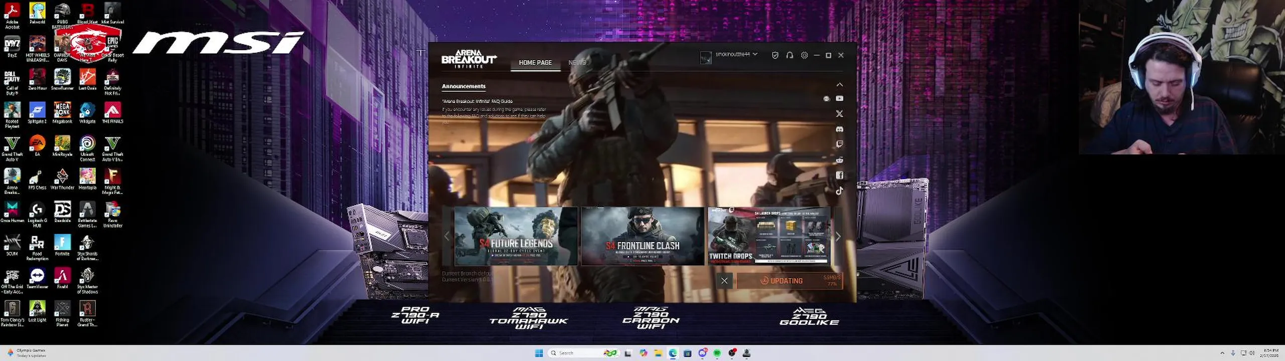This screenshot has height=361, width=1285.
Task: Select SnowRunner desktop icon
Action: 62,80
